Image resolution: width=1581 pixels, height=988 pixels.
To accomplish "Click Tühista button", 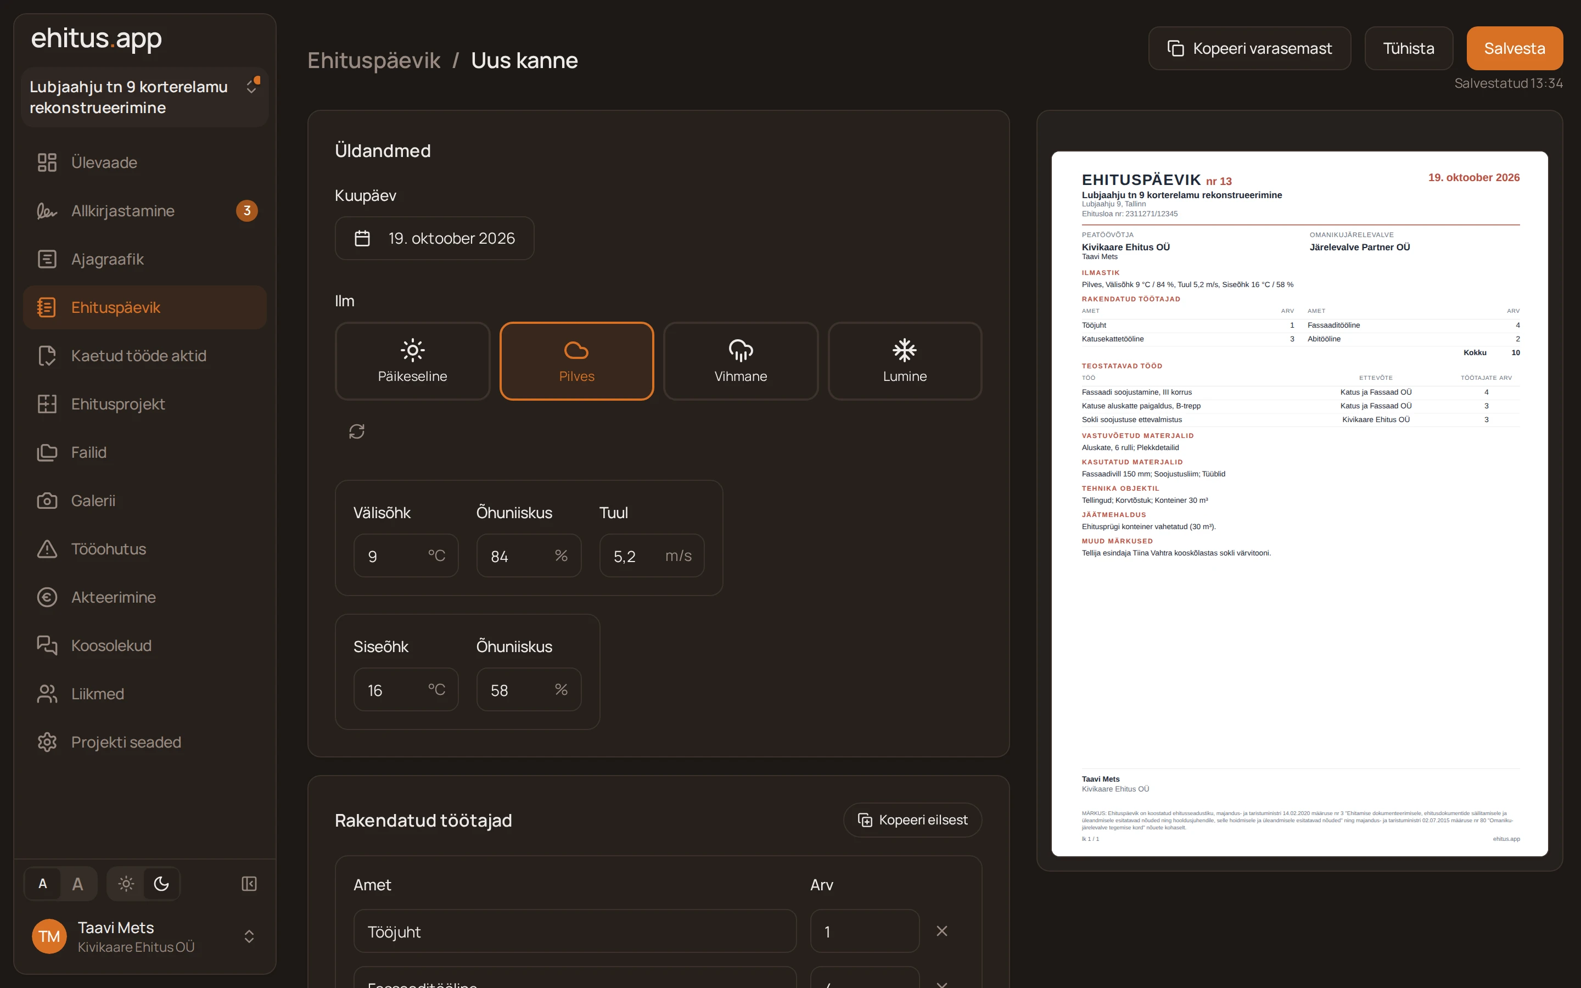I will (1409, 48).
